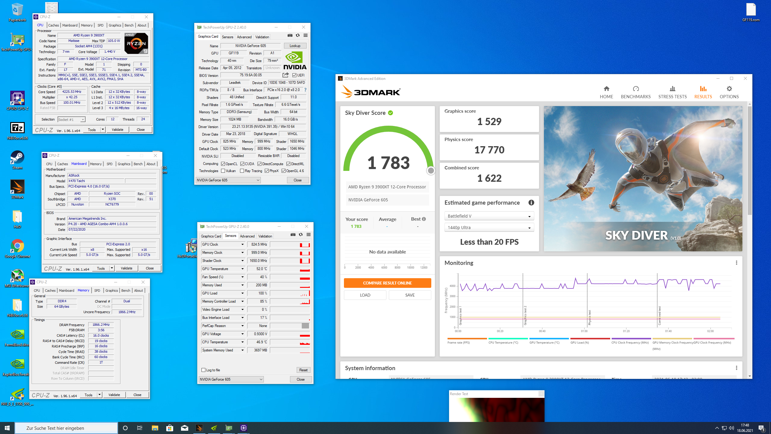This screenshot has width=771, height=434.
Task: Open 3DMark OPTIONS gear
Action: coord(729,92)
